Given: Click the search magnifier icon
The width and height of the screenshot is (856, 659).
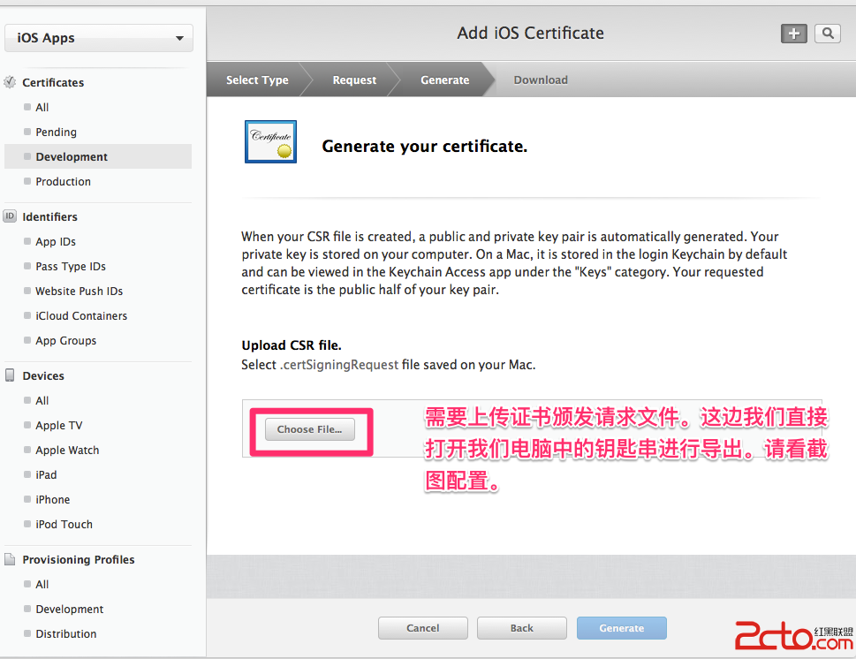Looking at the screenshot, I should click(828, 34).
